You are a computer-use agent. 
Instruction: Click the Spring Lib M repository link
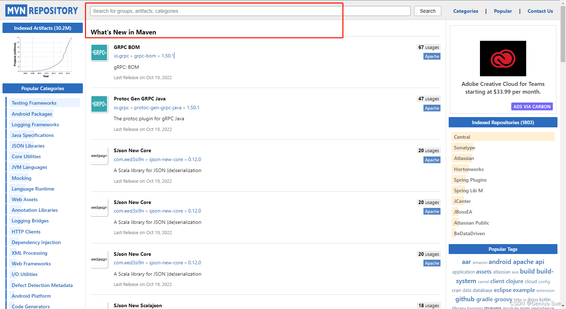pyautogui.click(x=468, y=191)
